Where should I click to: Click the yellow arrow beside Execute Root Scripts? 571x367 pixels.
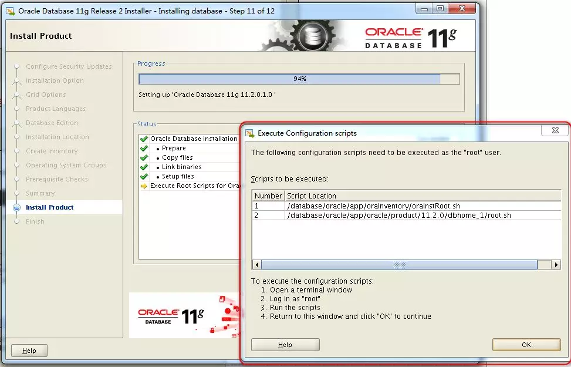coord(144,186)
